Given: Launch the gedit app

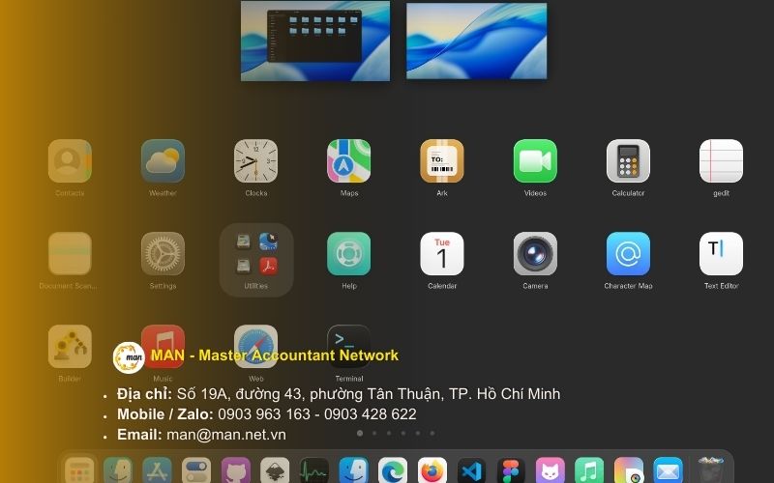Looking at the screenshot, I should 721,161.
